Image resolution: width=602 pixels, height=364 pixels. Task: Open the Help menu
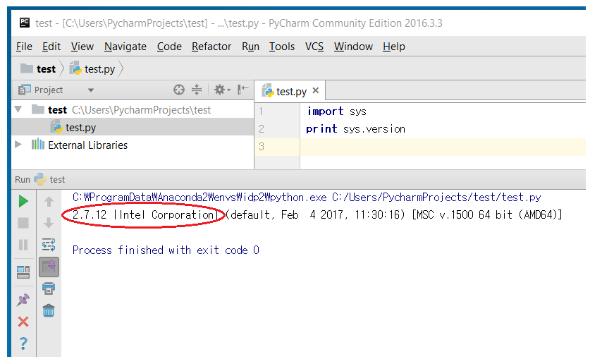(394, 47)
